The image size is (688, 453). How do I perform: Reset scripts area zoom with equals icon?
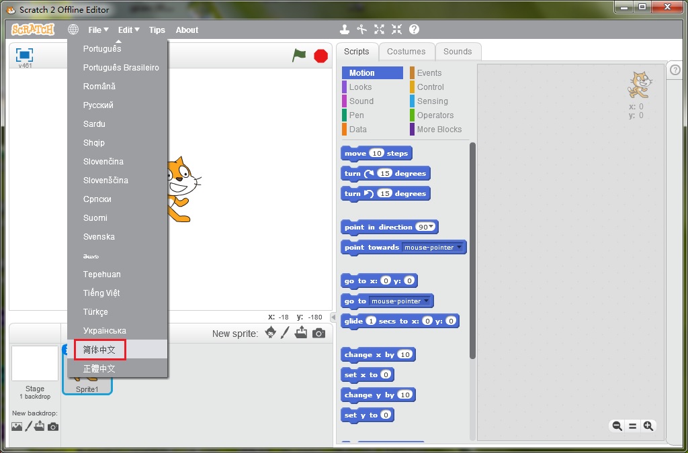pos(633,426)
